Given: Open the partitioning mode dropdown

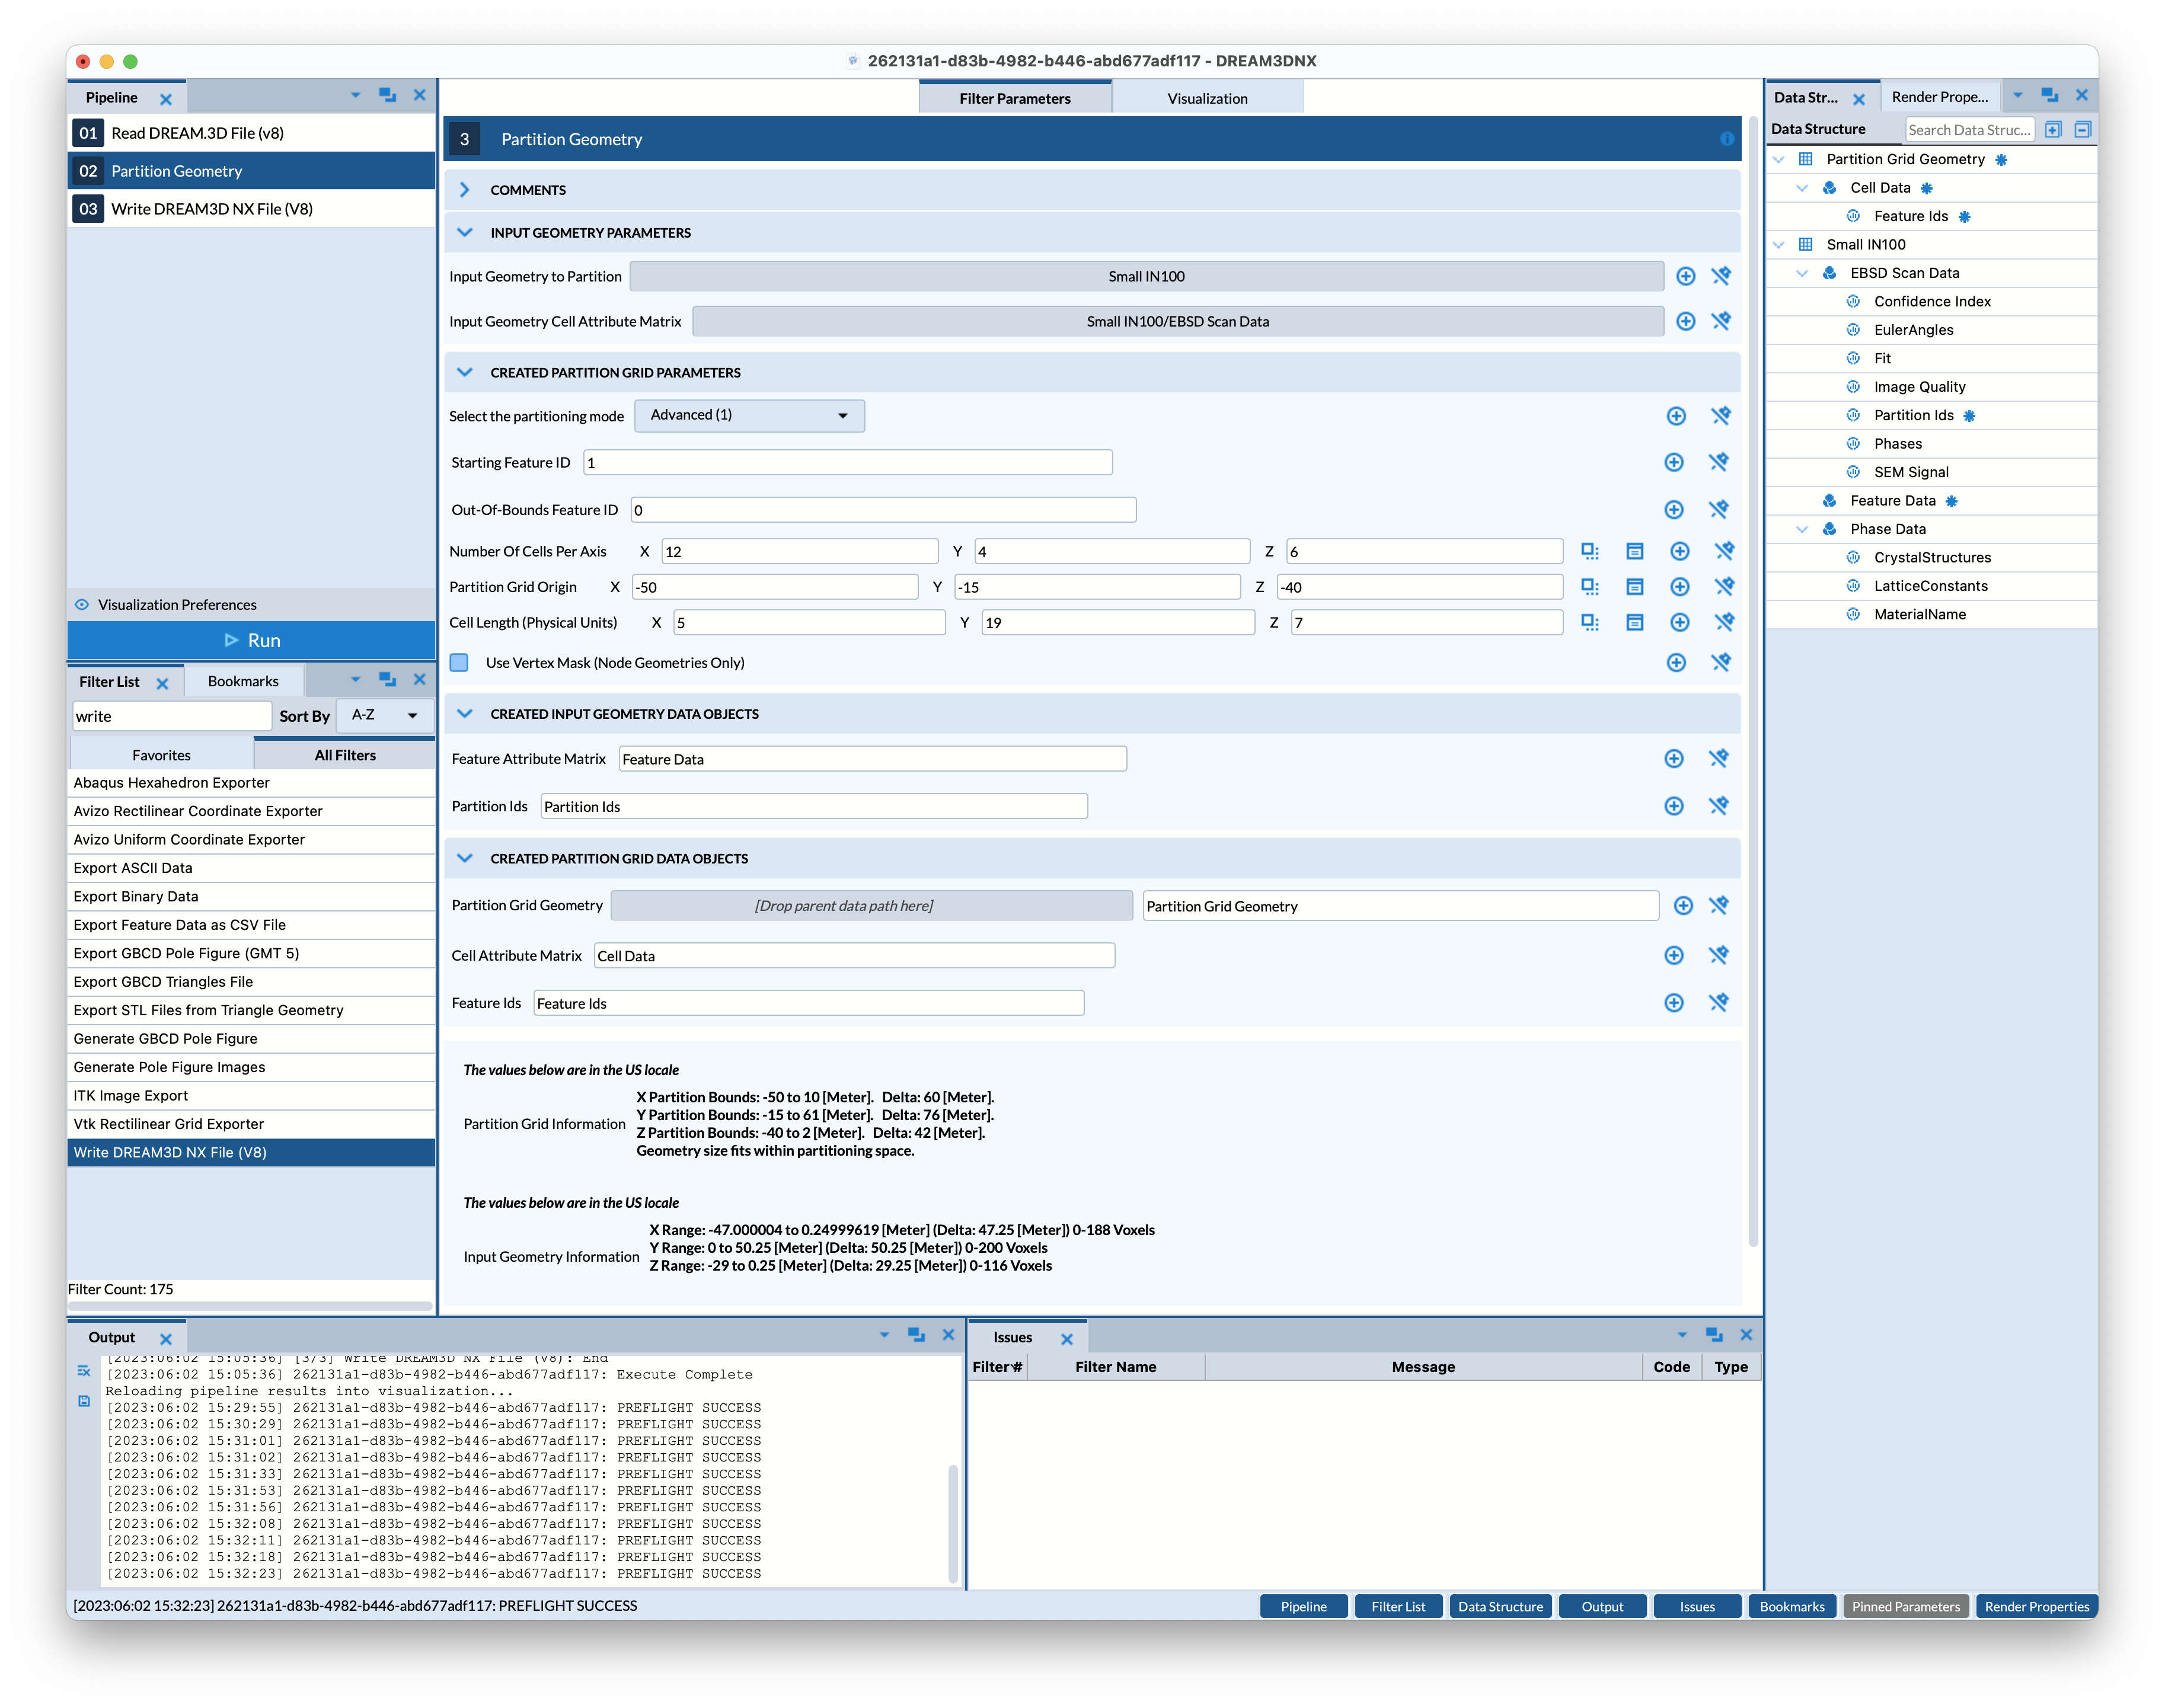Looking at the screenshot, I should point(749,415).
